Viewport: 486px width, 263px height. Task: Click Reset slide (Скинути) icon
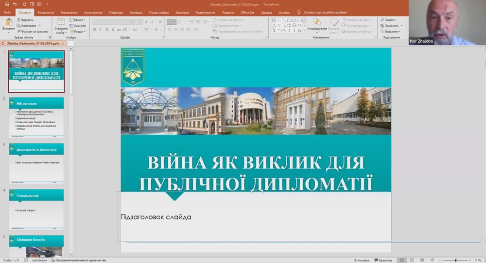pos(71,26)
